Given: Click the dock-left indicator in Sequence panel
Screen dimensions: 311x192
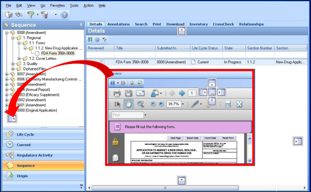Looking at the screenshot, I should click(12, 119).
